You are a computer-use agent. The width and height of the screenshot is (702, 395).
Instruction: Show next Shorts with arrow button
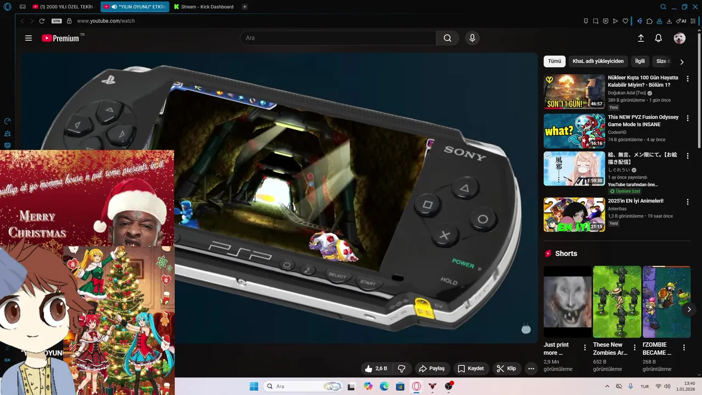tap(689, 309)
